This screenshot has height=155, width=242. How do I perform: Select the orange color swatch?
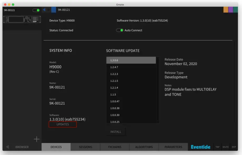point(226,10)
